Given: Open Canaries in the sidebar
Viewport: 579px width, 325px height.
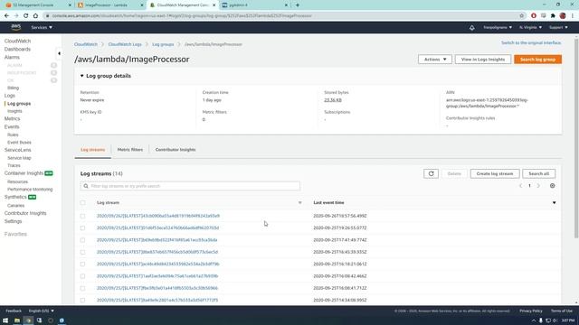Looking at the screenshot, I should click(16, 206).
